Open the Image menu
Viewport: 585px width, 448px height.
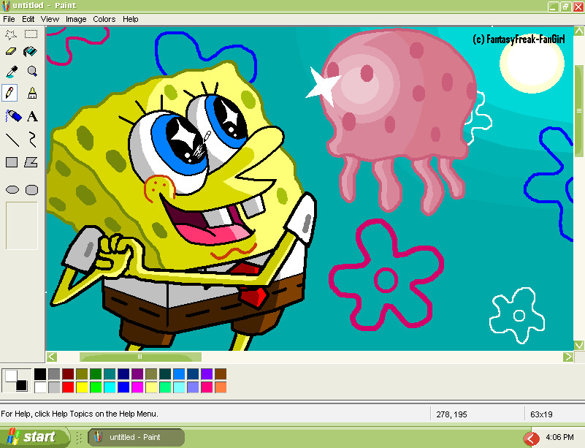tap(76, 19)
